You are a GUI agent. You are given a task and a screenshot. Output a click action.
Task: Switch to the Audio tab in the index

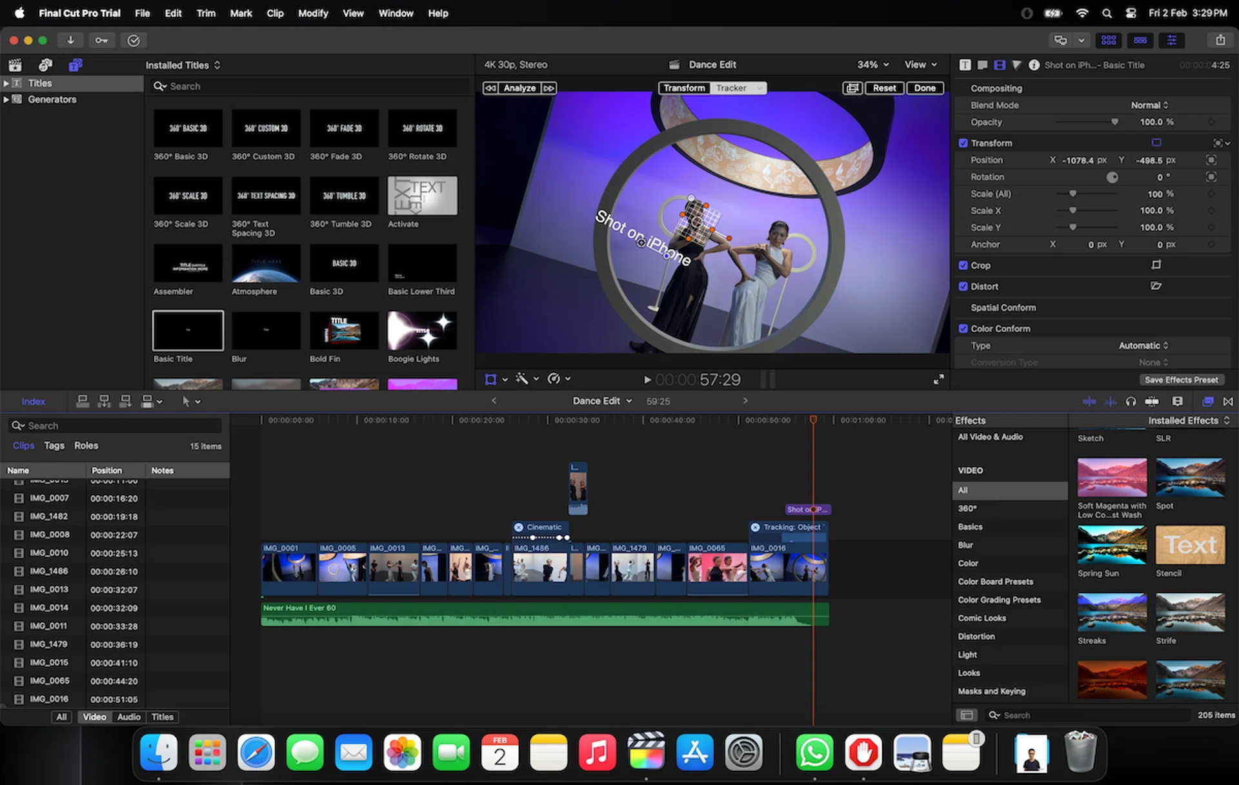tap(128, 717)
